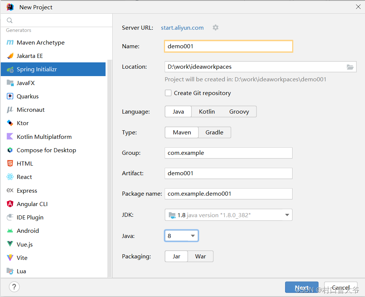This screenshot has height=297, width=365.
Task: Click the Artifact input field
Action: (x=229, y=173)
